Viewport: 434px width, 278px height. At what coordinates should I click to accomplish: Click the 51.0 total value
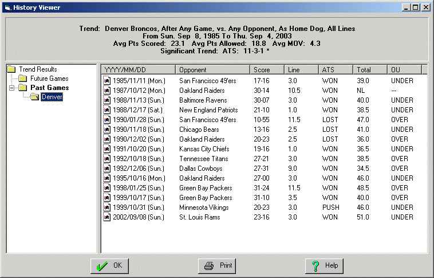tap(363, 217)
